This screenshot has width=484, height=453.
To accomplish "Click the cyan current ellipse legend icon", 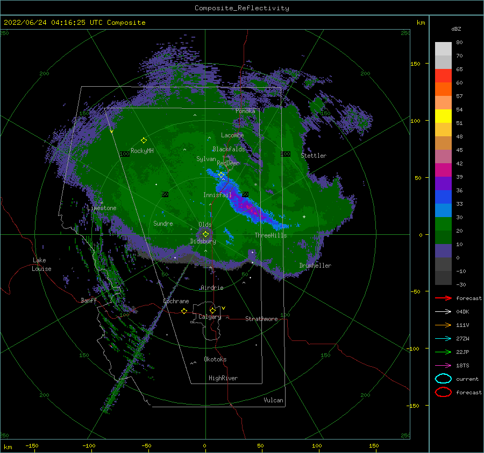I will 443,379.
